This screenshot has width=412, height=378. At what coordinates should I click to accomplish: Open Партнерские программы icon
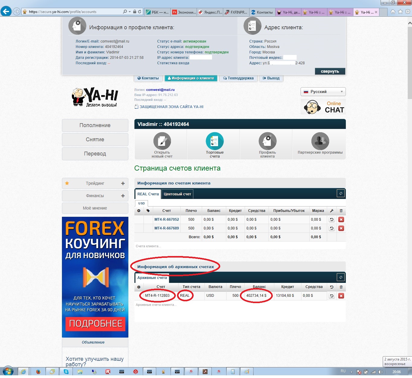pos(320,141)
